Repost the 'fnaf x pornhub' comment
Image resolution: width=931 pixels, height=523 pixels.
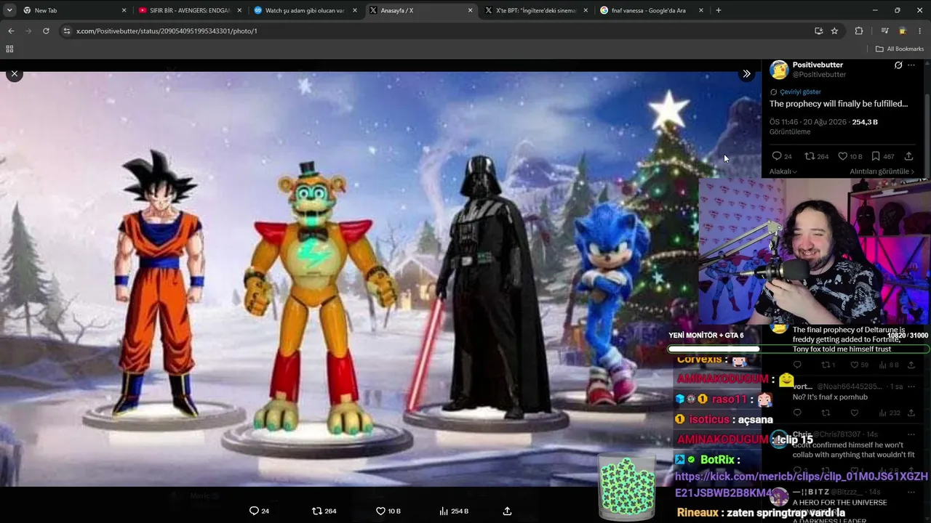826,413
